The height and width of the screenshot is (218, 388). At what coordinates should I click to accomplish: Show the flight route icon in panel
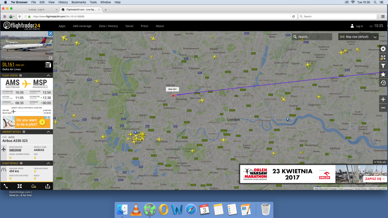point(6,186)
